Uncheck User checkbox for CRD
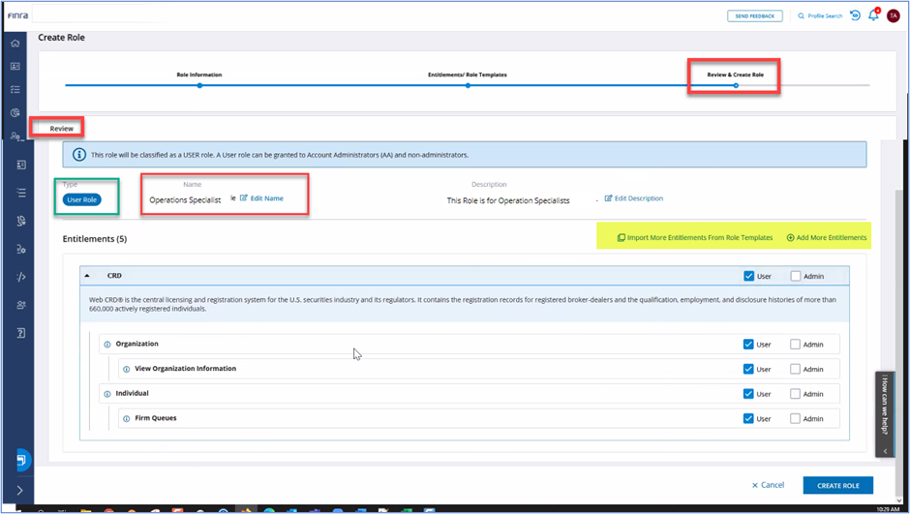This screenshot has width=910, height=514. coord(749,276)
